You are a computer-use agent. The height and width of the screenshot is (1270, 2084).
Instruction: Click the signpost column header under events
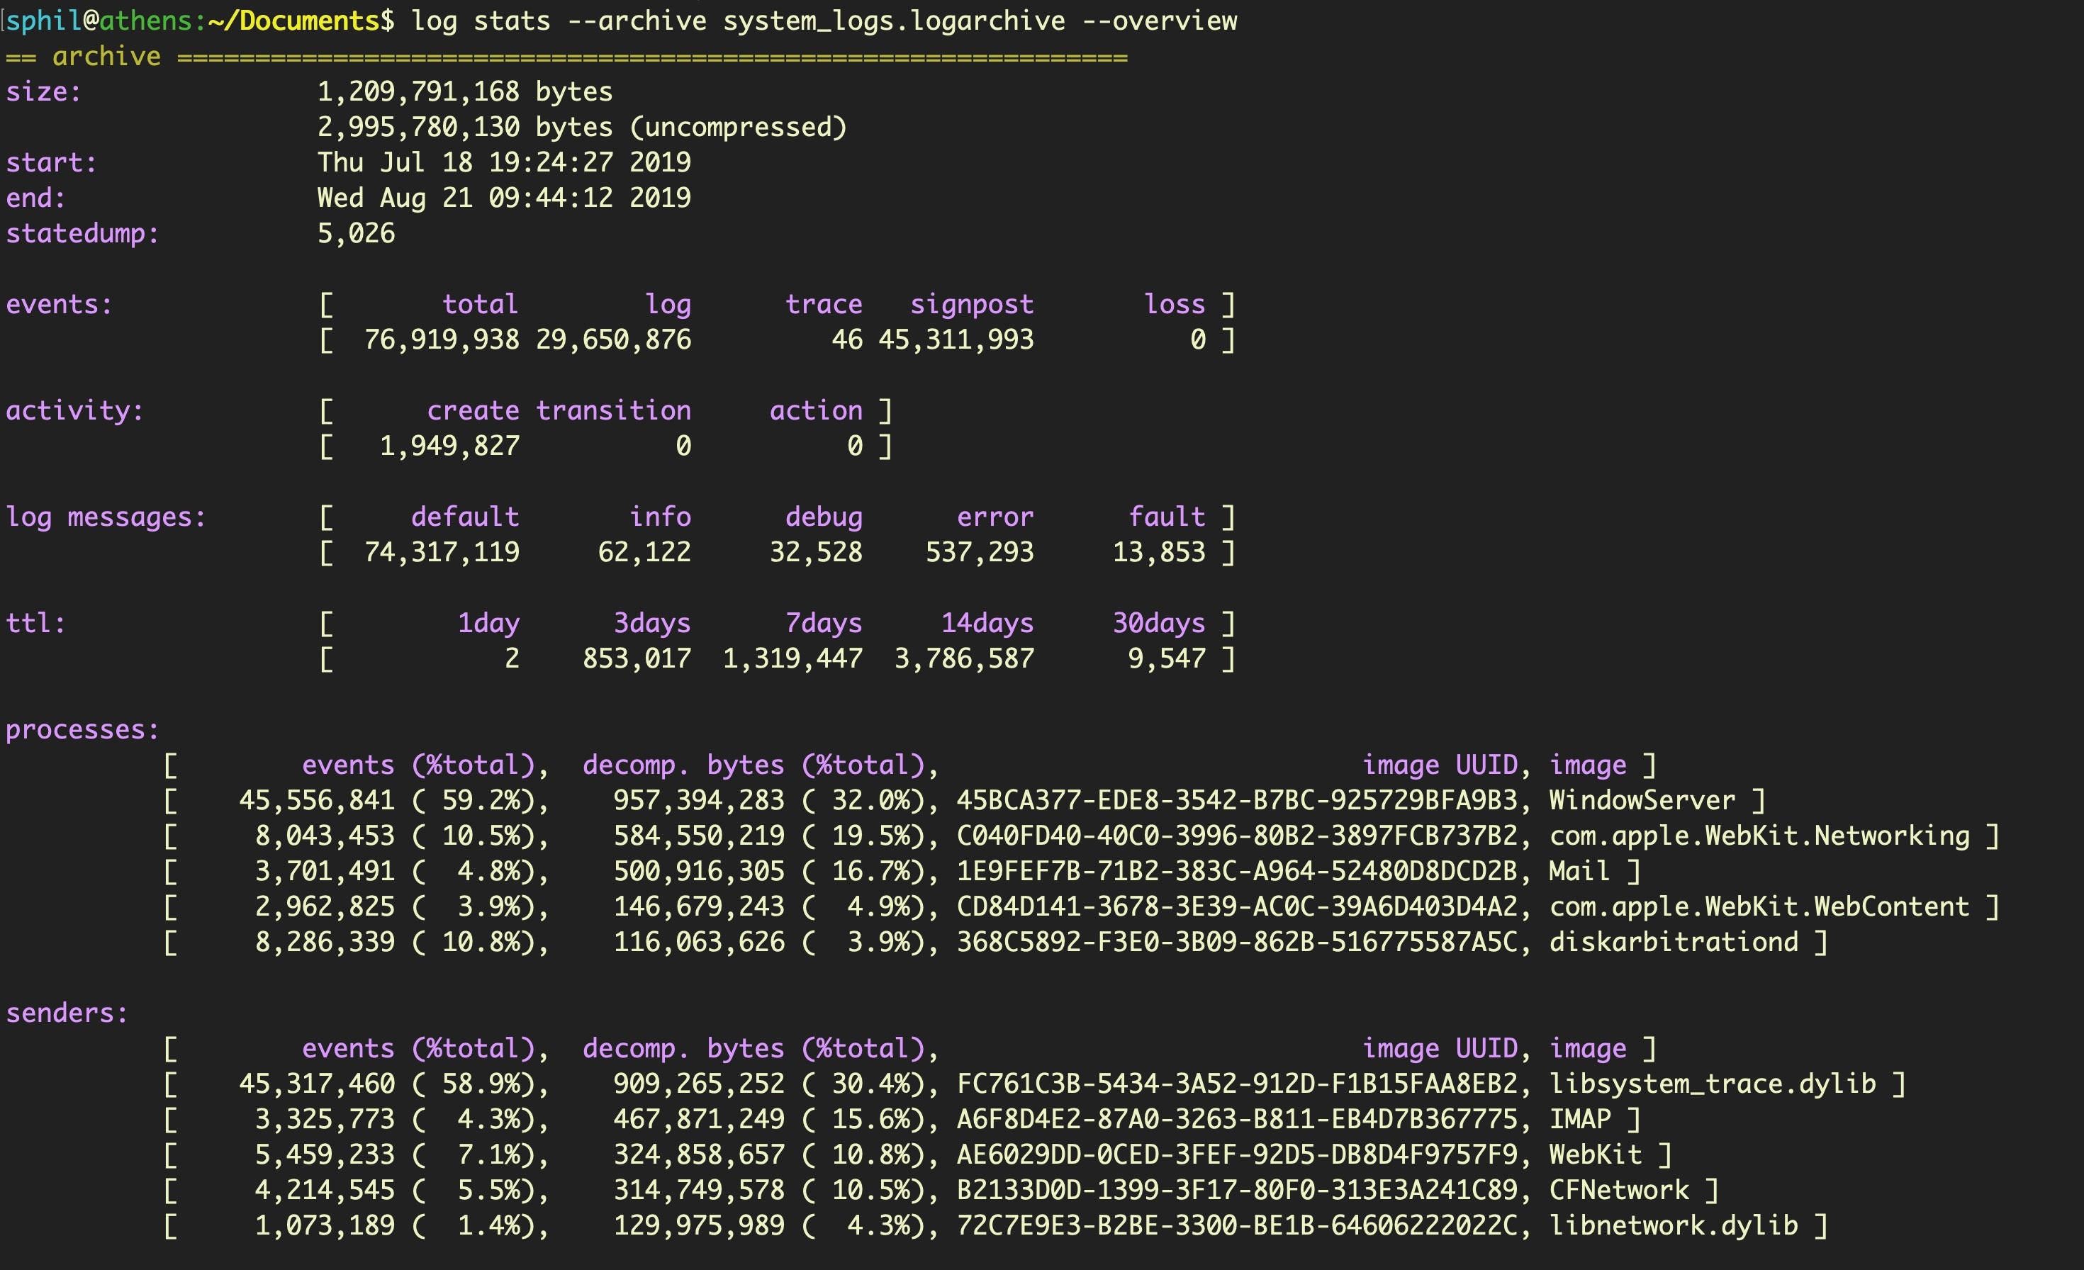pyautogui.click(x=971, y=305)
